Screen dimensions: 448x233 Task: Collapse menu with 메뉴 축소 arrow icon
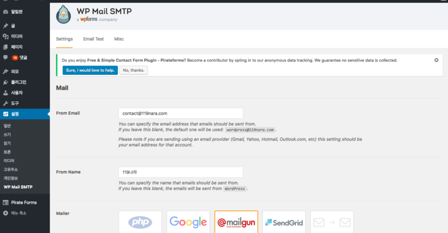click(5, 213)
